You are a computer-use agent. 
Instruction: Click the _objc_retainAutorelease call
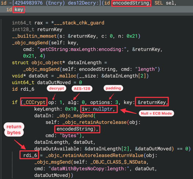(94, 122)
